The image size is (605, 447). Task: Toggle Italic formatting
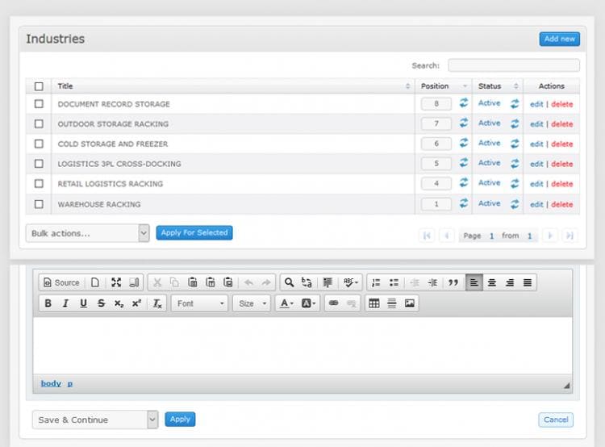coord(65,303)
